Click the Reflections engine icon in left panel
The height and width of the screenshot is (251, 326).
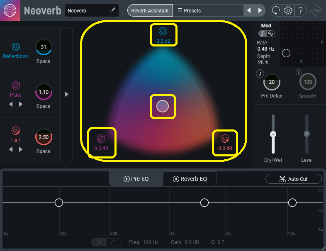[15, 46]
